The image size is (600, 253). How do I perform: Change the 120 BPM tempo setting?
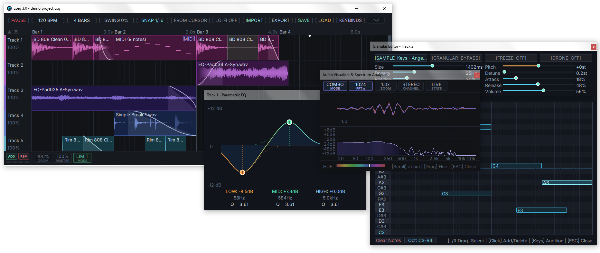tap(48, 20)
